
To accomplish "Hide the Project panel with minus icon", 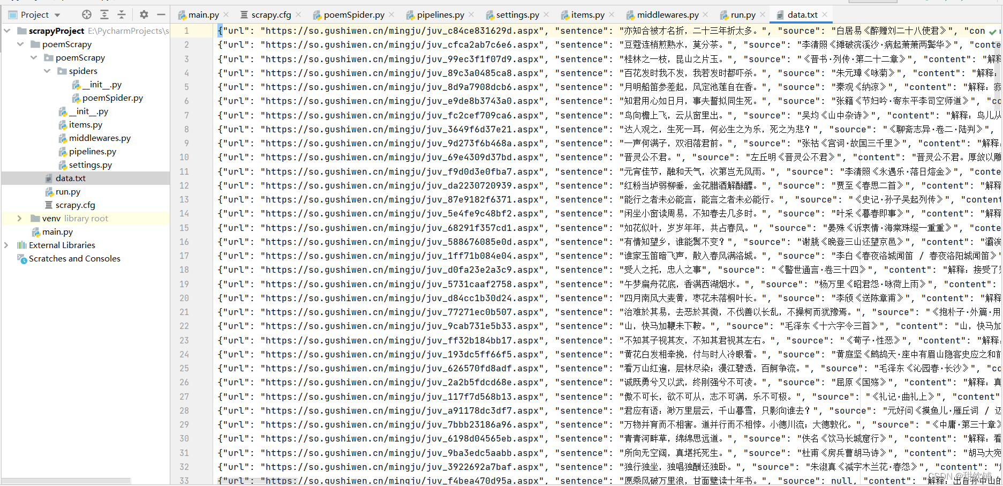I will pyautogui.click(x=161, y=14).
